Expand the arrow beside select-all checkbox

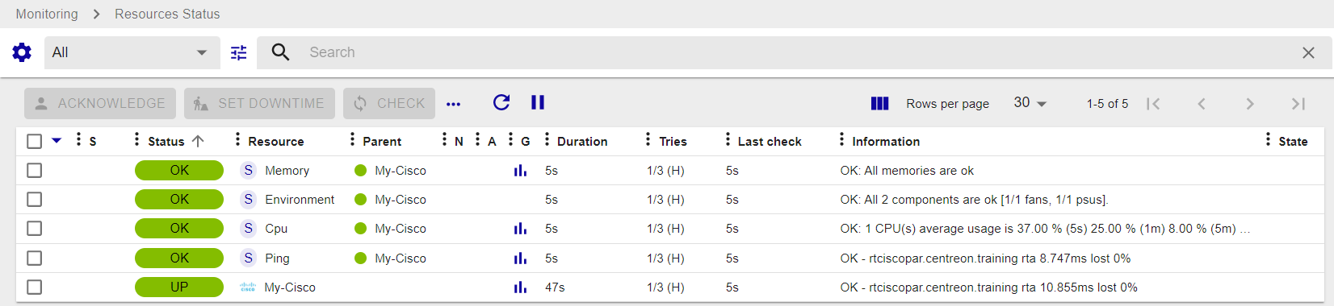point(57,140)
